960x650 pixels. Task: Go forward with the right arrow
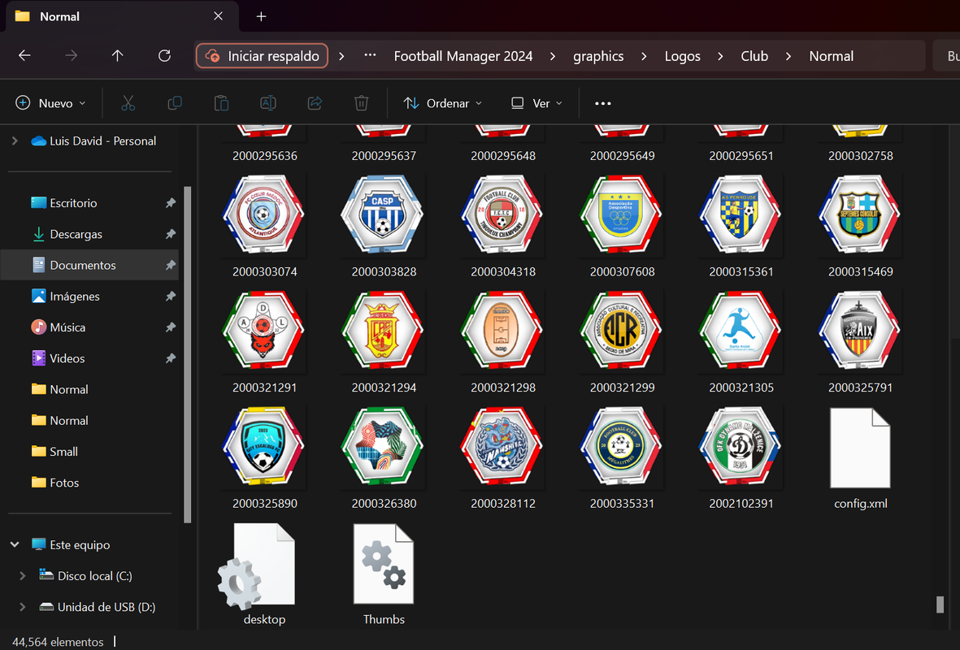[x=71, y=56]
